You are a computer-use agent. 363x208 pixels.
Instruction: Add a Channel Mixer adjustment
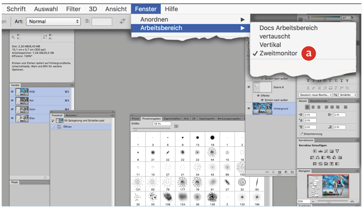click(334, 158)
